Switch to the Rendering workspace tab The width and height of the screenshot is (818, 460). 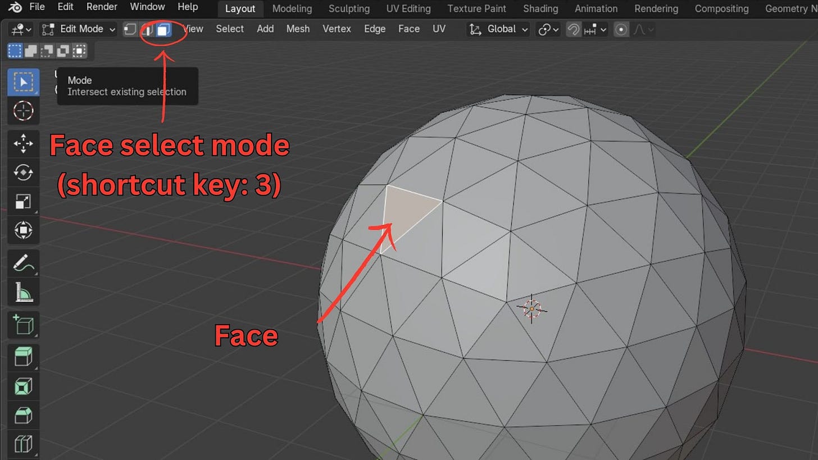[x=656, y=8]
